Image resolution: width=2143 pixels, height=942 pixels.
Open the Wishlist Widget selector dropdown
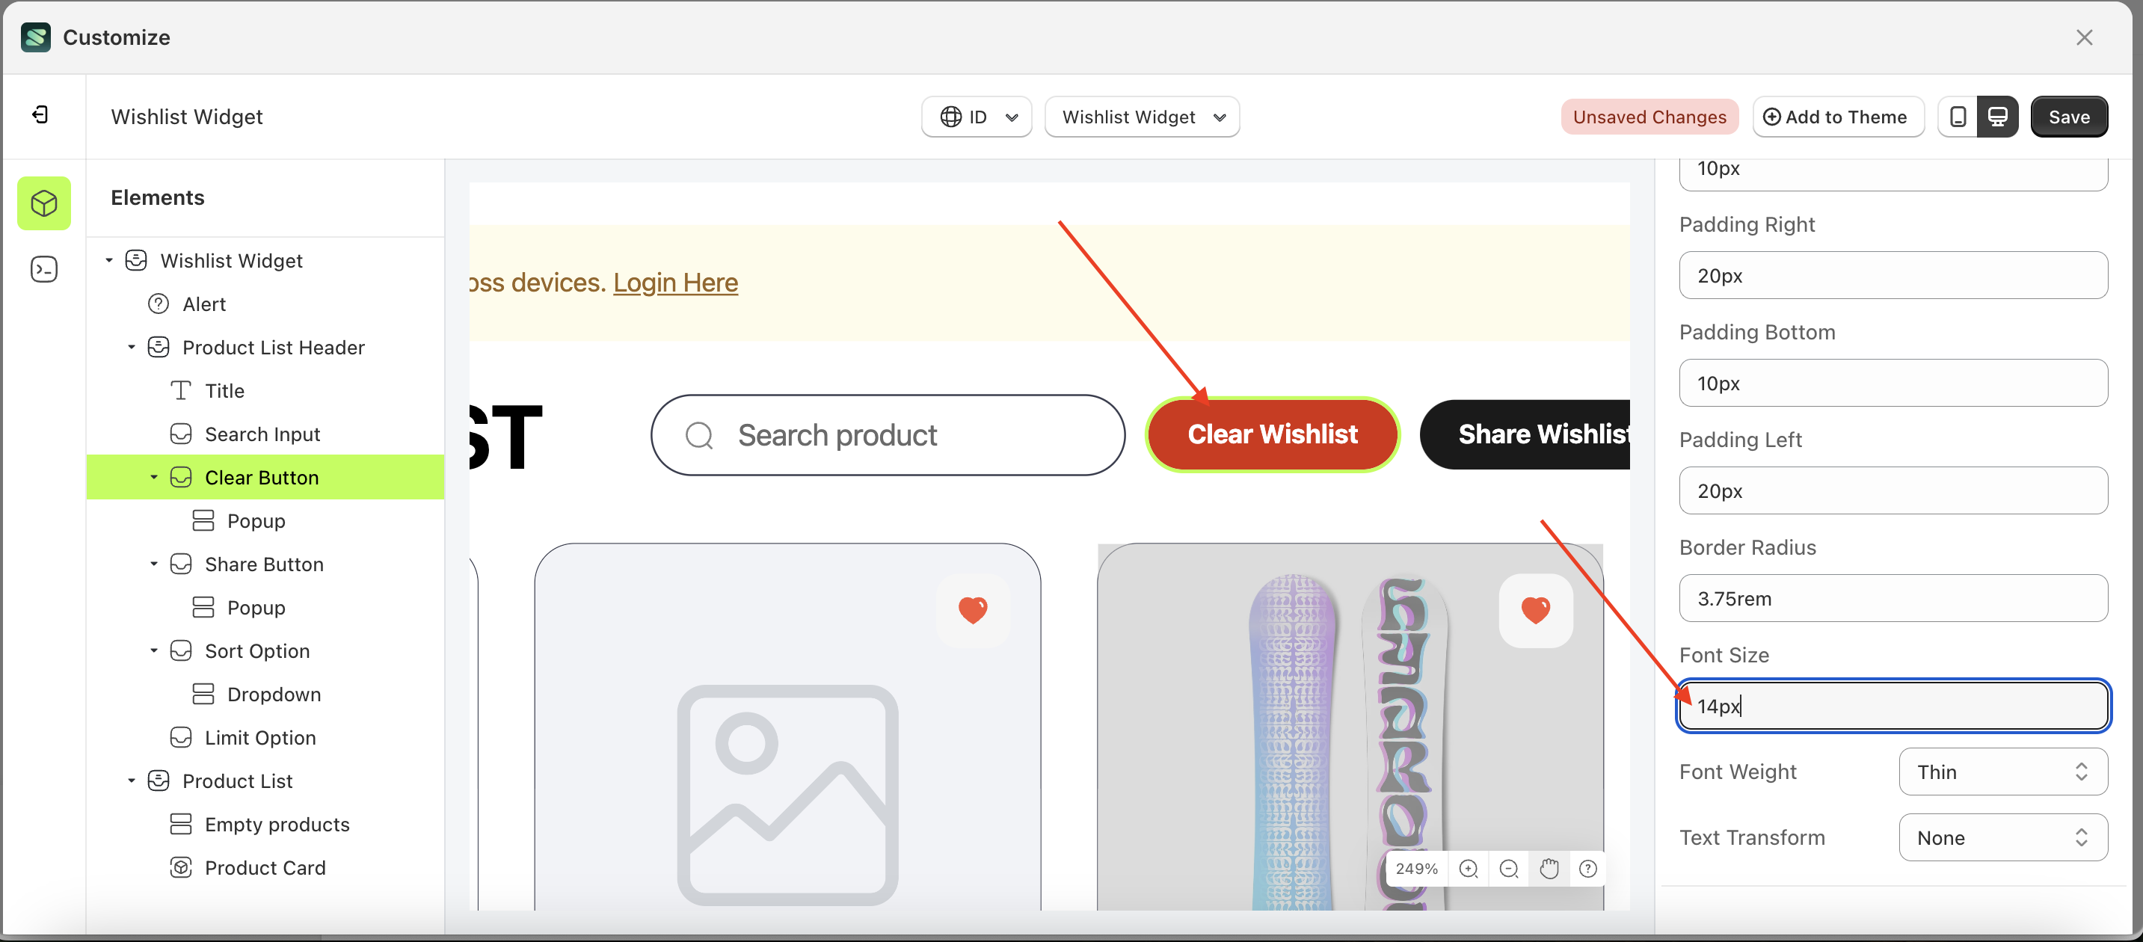pyautogui.click(x=1141, y=117)
